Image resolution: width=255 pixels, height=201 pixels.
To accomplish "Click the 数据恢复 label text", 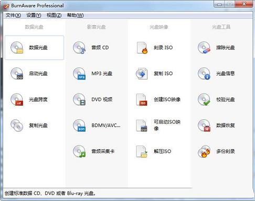I will click(226, 126).
